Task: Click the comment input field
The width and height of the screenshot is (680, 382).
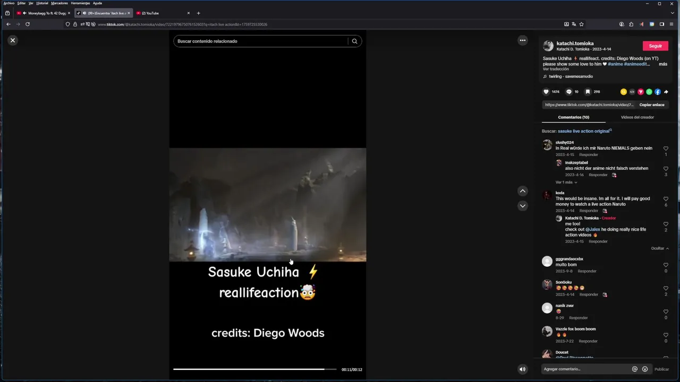Action: coord(584,369)
